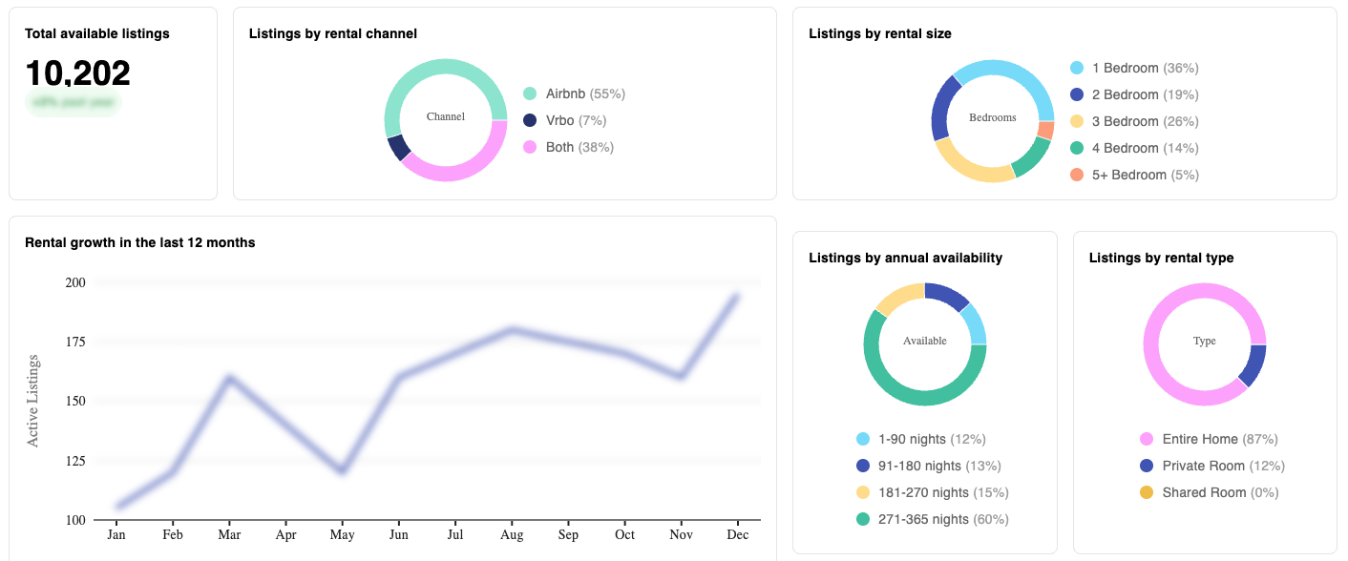
Task: Click the 4 Bedroom legend dot
Action: 1077,148
